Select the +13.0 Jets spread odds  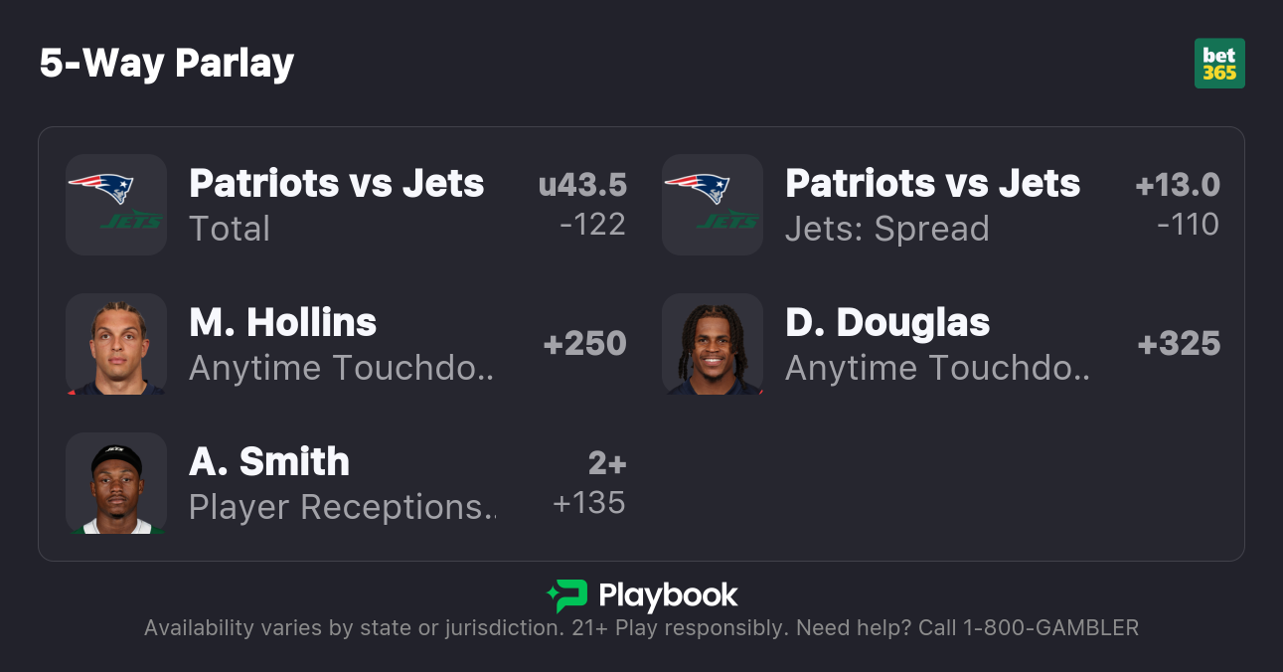[x=1178, y=205]
